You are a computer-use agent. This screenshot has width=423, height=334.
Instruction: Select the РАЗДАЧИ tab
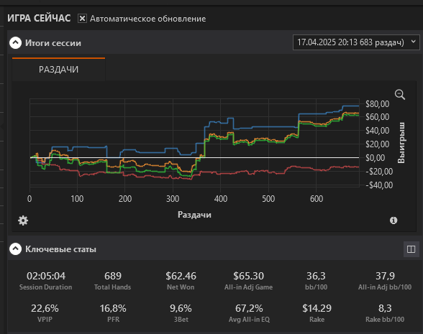click(x=58, y=69)
